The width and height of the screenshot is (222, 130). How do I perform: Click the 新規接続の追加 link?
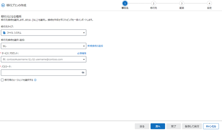pos(95,46)
